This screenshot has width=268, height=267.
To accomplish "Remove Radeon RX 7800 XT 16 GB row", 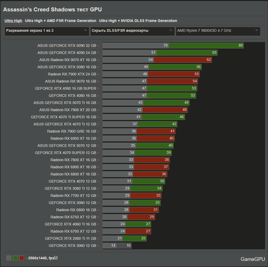I will tap(98, 160).
